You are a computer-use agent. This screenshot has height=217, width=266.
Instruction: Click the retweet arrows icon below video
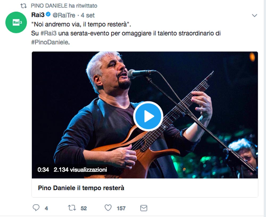pyautogui.click(x=72, y=208)
